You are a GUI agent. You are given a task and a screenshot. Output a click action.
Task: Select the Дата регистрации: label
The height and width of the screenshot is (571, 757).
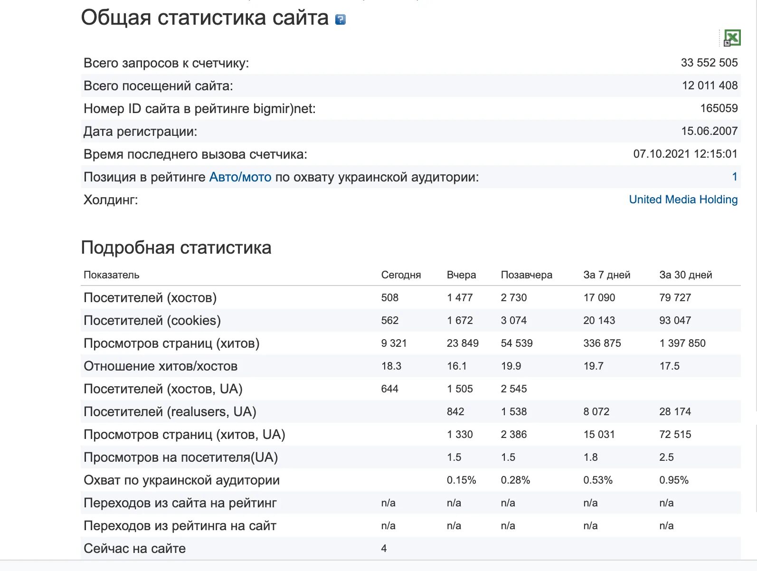coord(140,132)
